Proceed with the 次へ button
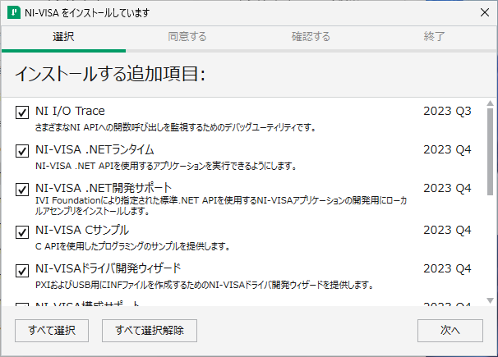 (450, 331)
